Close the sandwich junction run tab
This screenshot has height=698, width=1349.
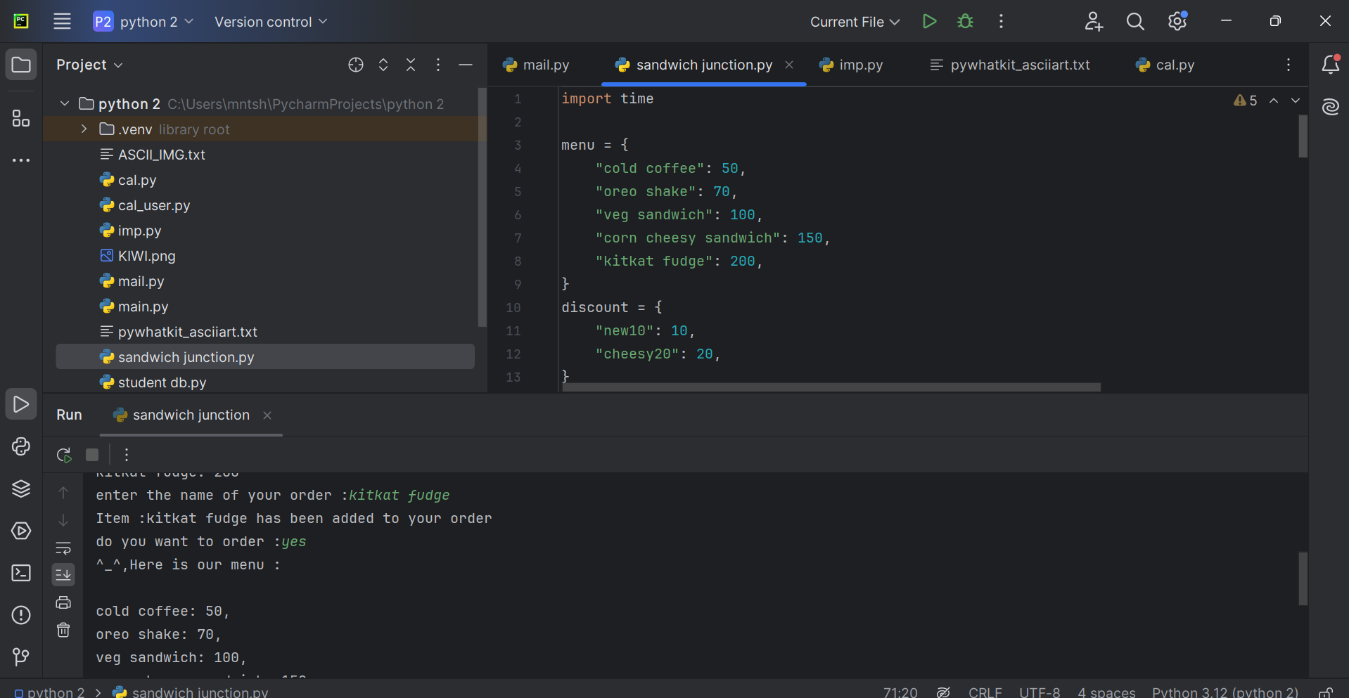267,415
